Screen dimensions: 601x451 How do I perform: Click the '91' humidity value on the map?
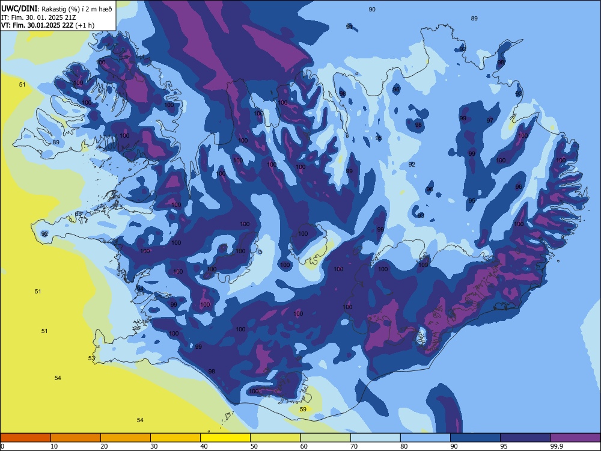click(349, 26)
